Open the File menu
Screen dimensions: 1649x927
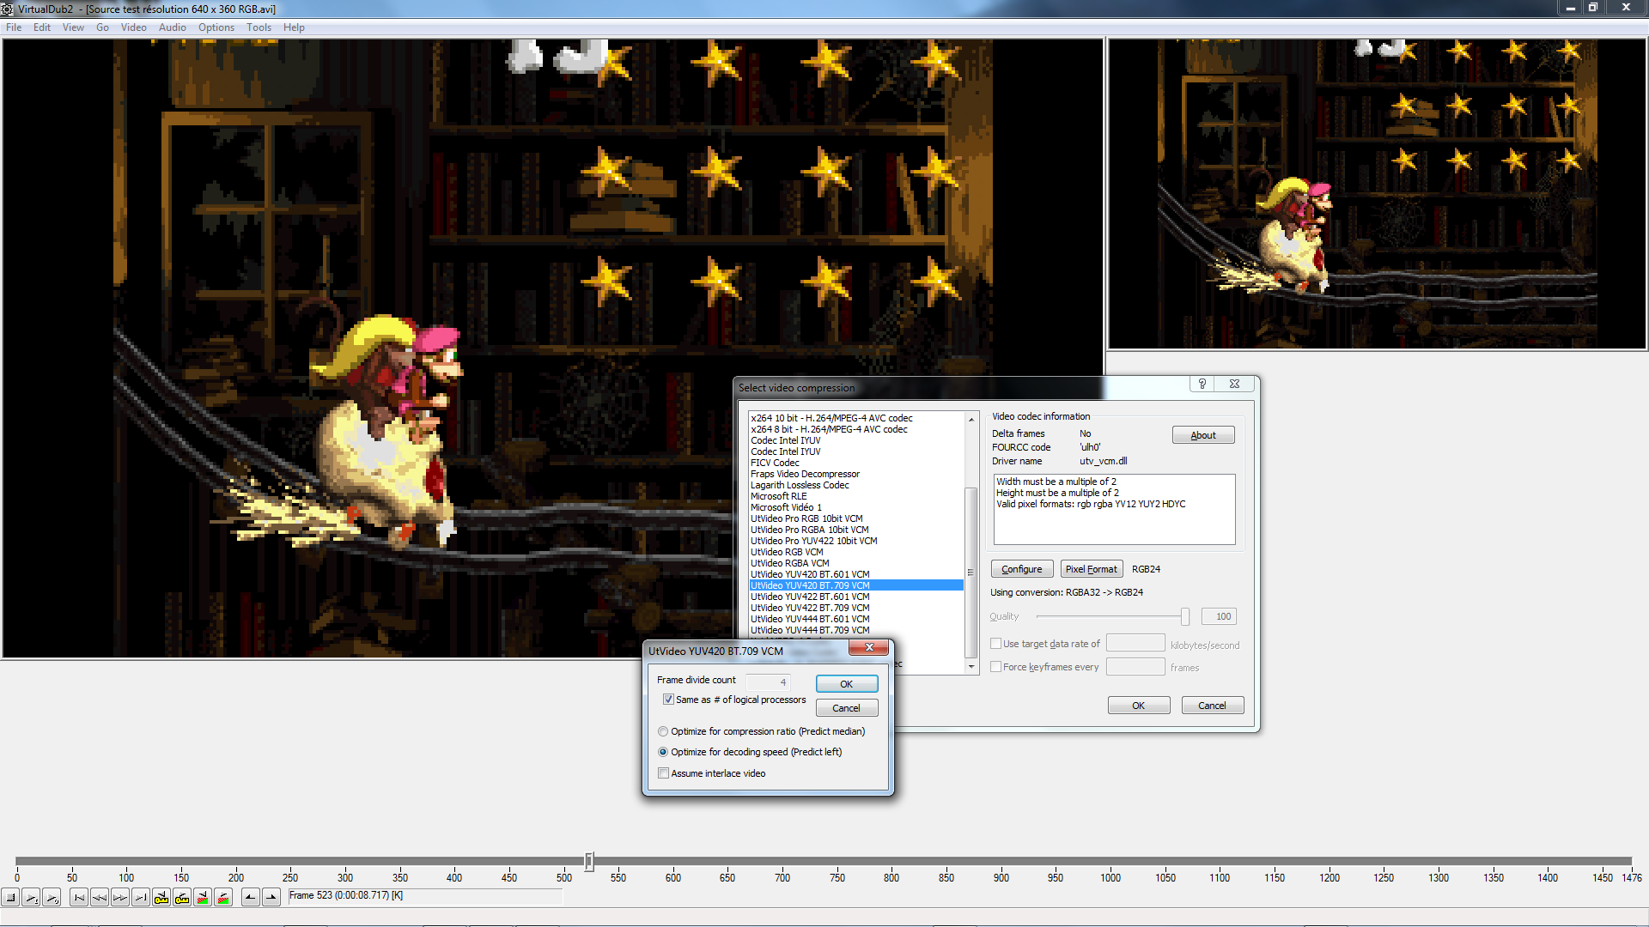pyautogui.click(x=14, y=27)
